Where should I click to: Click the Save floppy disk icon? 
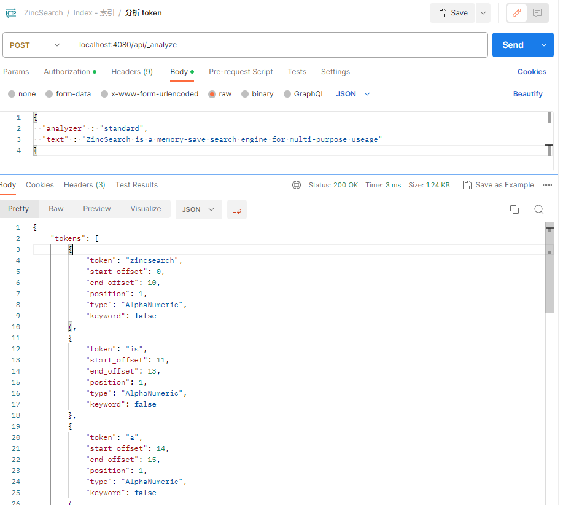point(441,13)
